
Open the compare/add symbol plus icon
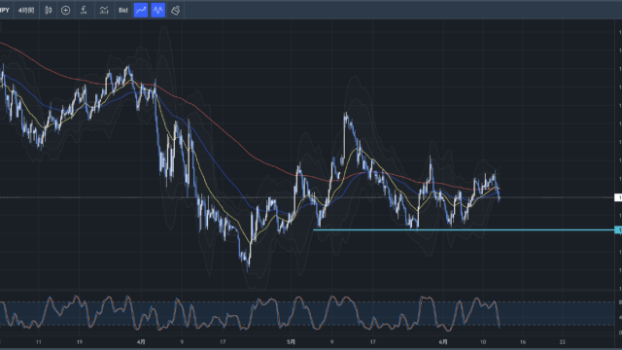pyautogui.click(x=66, y=11)
